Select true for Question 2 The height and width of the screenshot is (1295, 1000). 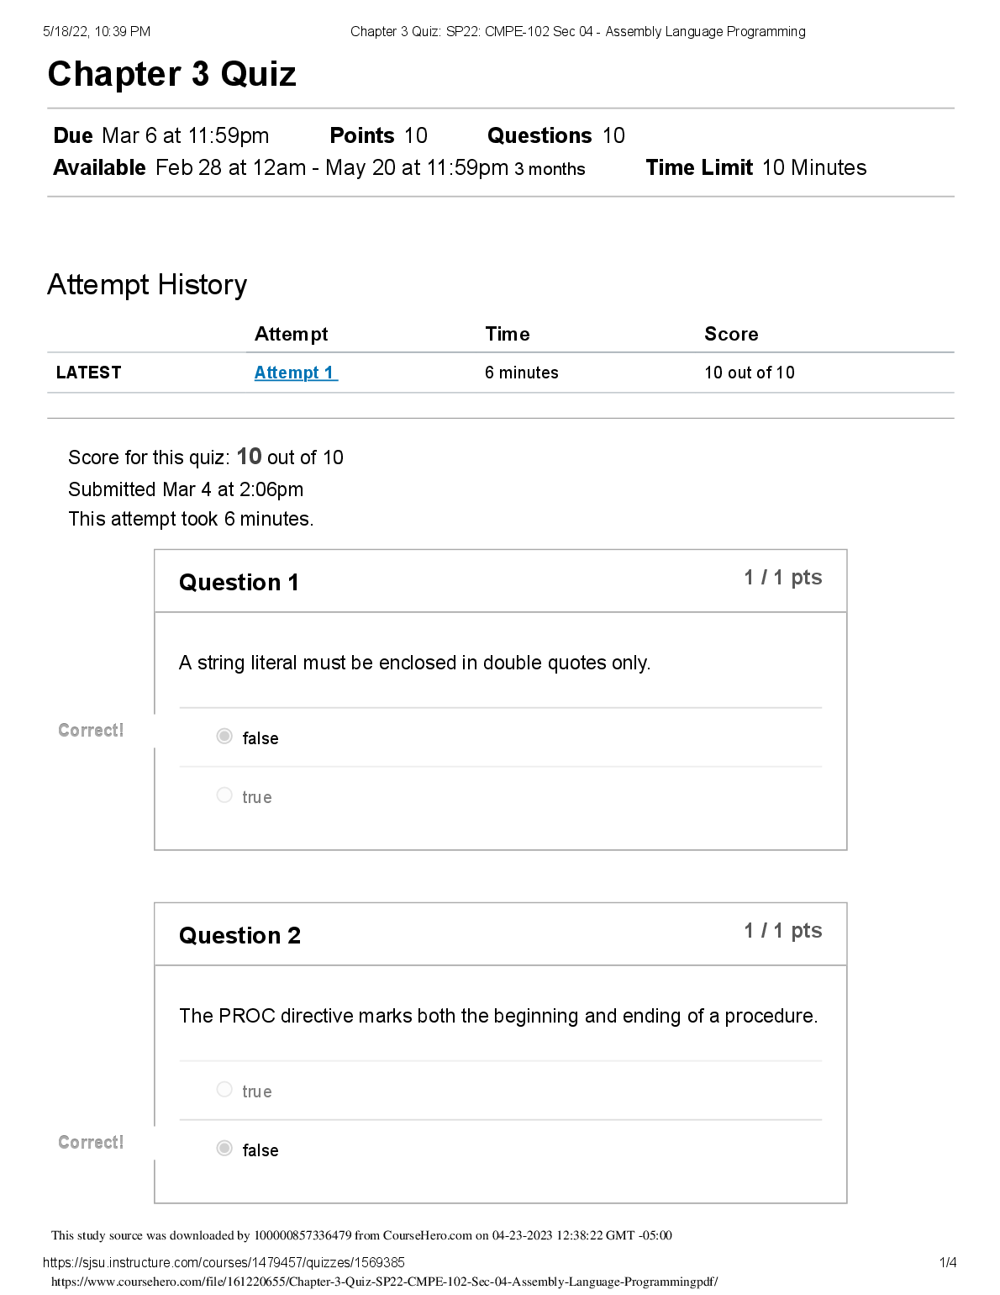[224, 1090]
